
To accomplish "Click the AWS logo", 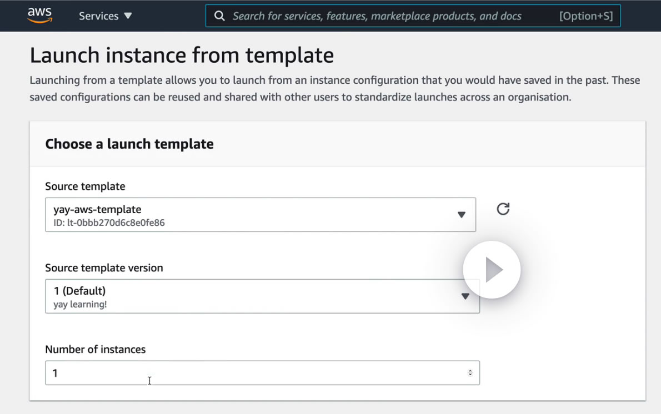I will (x=40, y=15).
